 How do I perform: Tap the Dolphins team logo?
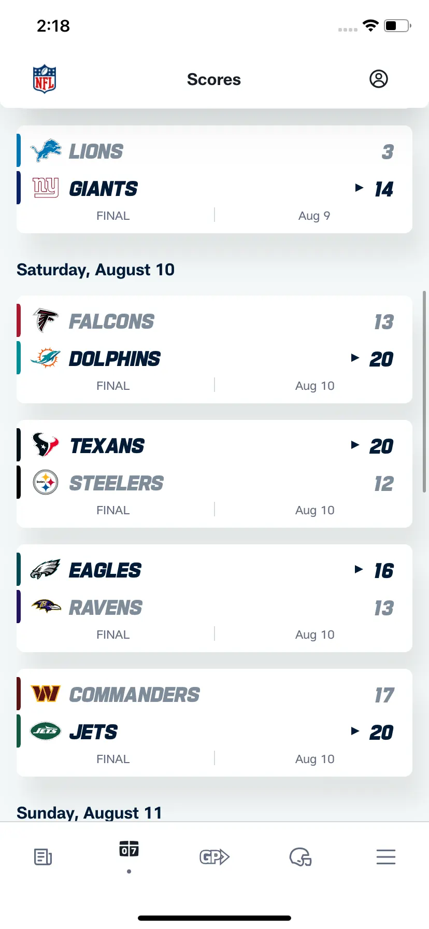46,358
